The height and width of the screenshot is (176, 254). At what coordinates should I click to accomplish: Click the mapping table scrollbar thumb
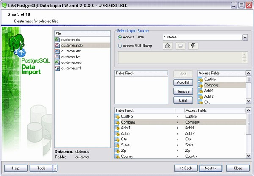click(248, 124)
